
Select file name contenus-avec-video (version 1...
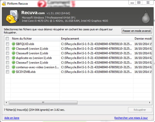[x=38, y=67]
